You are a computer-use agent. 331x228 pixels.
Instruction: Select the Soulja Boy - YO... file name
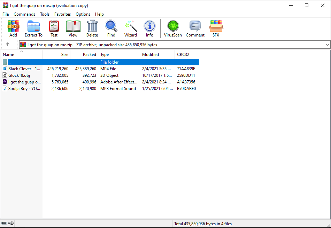point(24,88)
